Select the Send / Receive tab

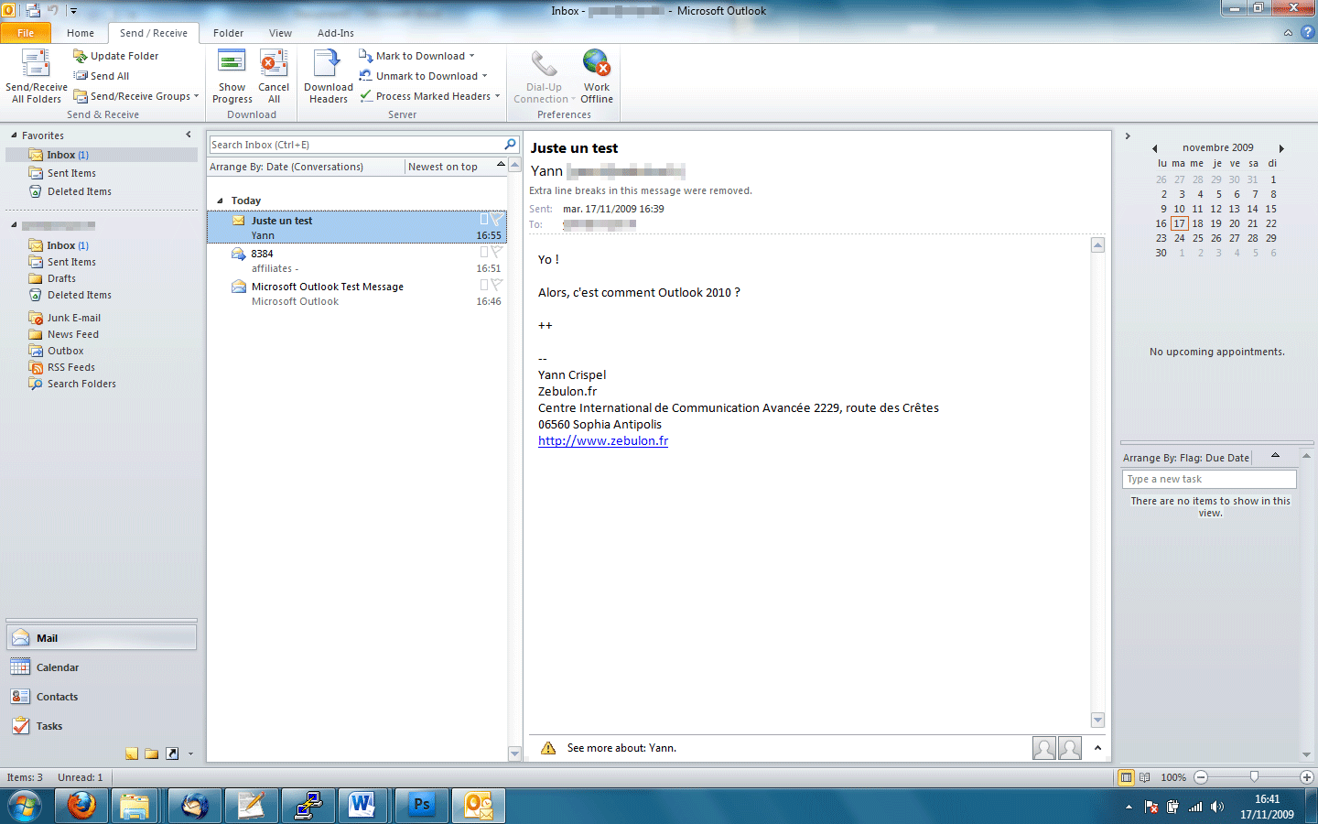[x=154, y=33]
